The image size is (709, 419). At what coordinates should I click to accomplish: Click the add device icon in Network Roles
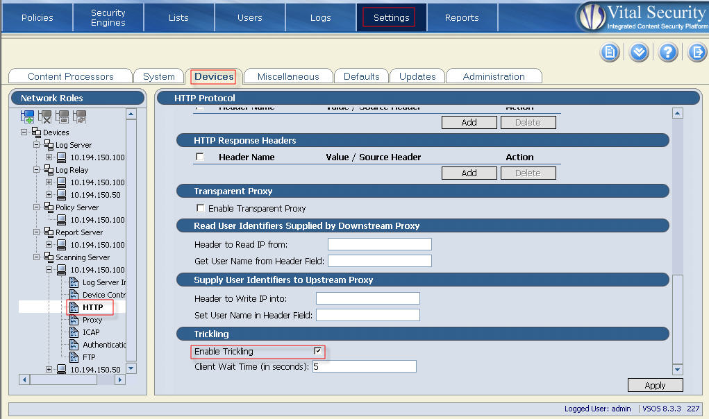click(x=28, y=117)
